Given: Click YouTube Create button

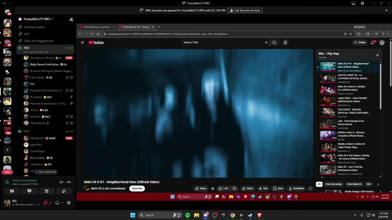Looking at the screenshot, I should [360, 42].
